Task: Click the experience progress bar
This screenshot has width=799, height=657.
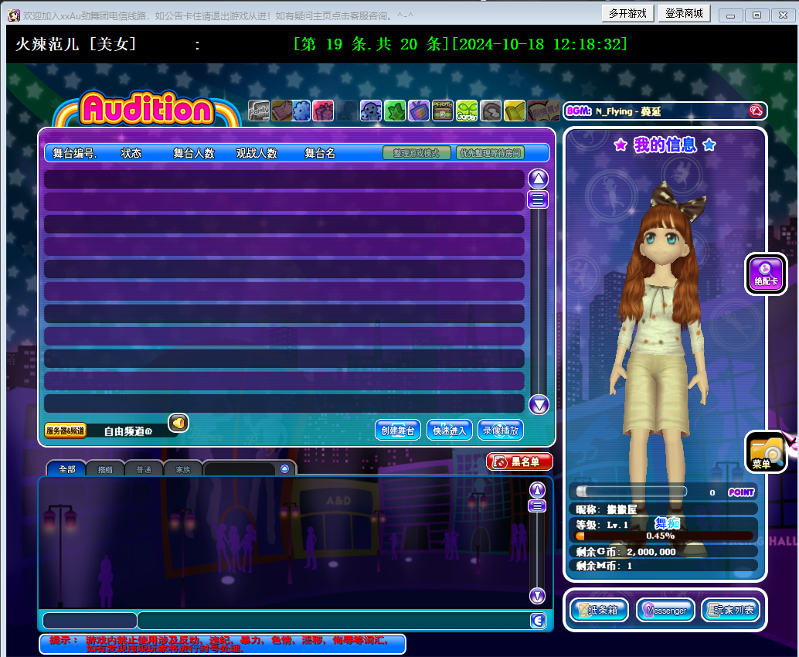Action: [x=665, y=536]
